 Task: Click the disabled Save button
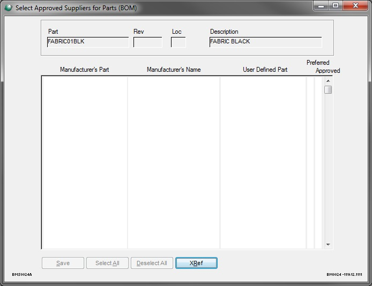[x=63, y=263]
